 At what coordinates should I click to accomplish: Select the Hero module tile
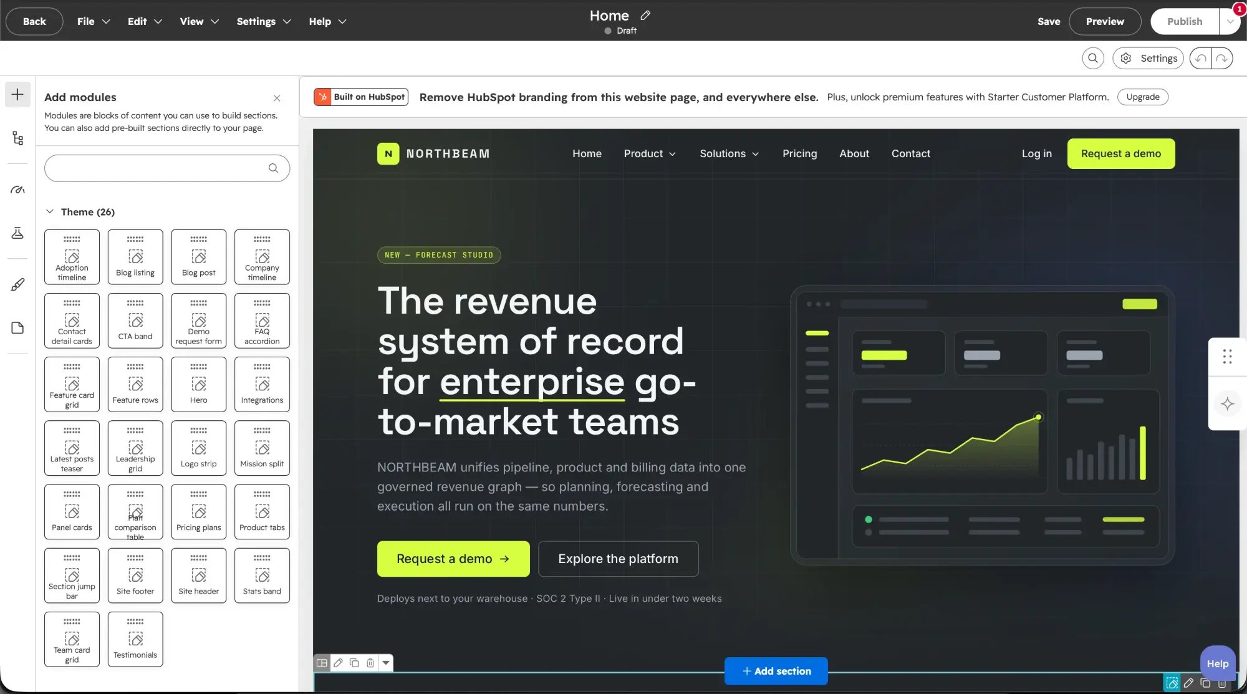pos(199,384)
